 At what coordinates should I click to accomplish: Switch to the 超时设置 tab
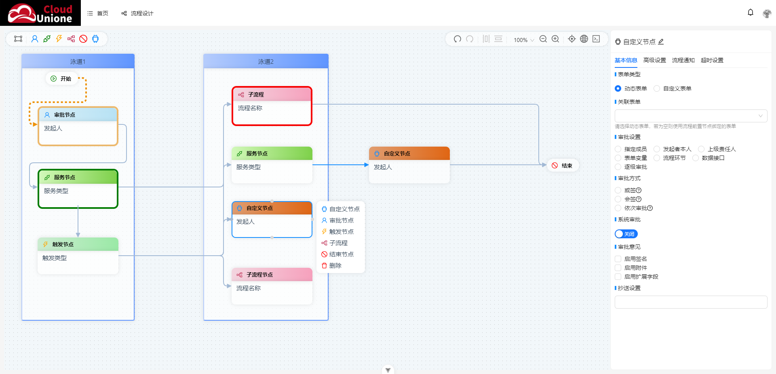pos(712,60)
